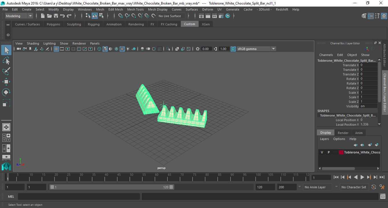Image resolution: width=388 pixels, height=208 pixels.
Task: Select by object type mode icon
Action: point(95,16)
